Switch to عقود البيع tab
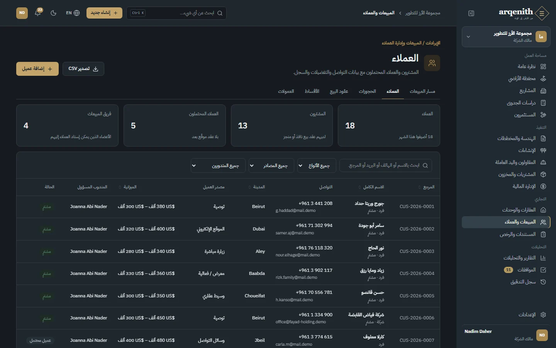The width and height of the screenshot is (556, 348). tap(339, 92)
